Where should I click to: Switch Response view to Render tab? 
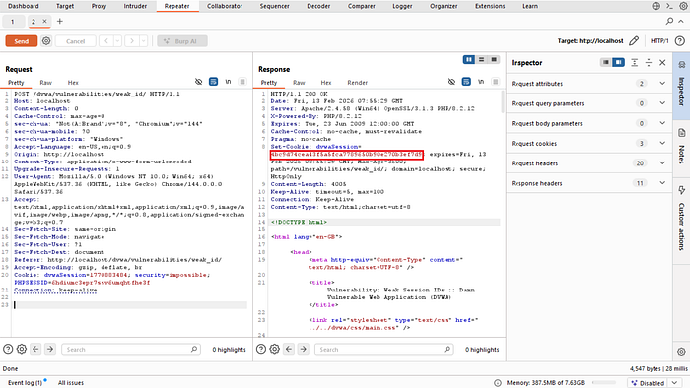click(357, 82)
